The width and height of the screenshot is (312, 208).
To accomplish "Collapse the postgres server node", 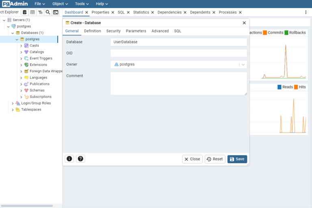I will [x=9, y=26].
